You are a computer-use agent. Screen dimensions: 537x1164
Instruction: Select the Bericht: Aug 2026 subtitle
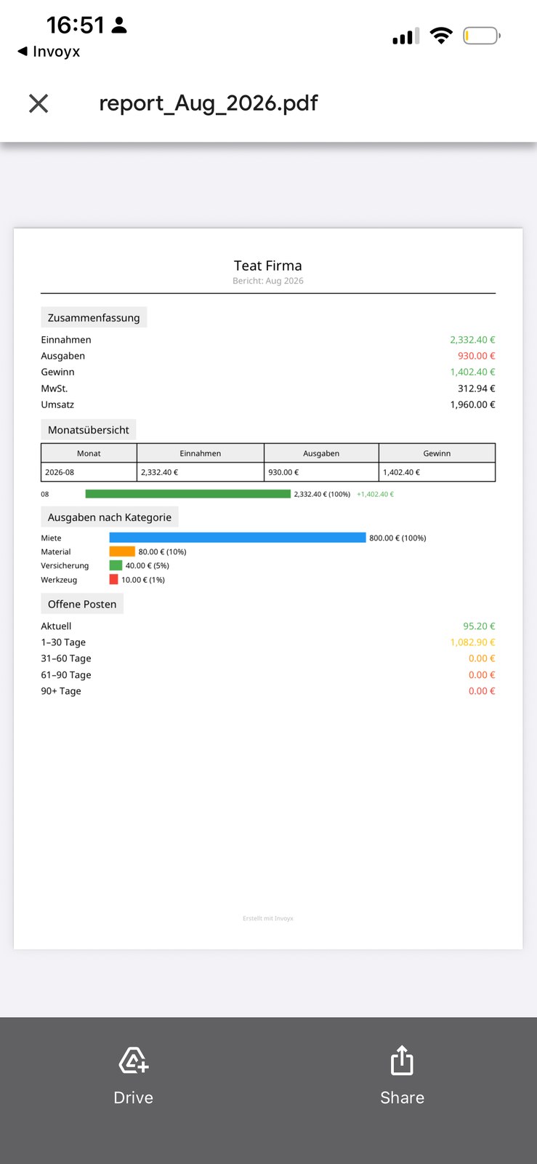click(268, 281)
